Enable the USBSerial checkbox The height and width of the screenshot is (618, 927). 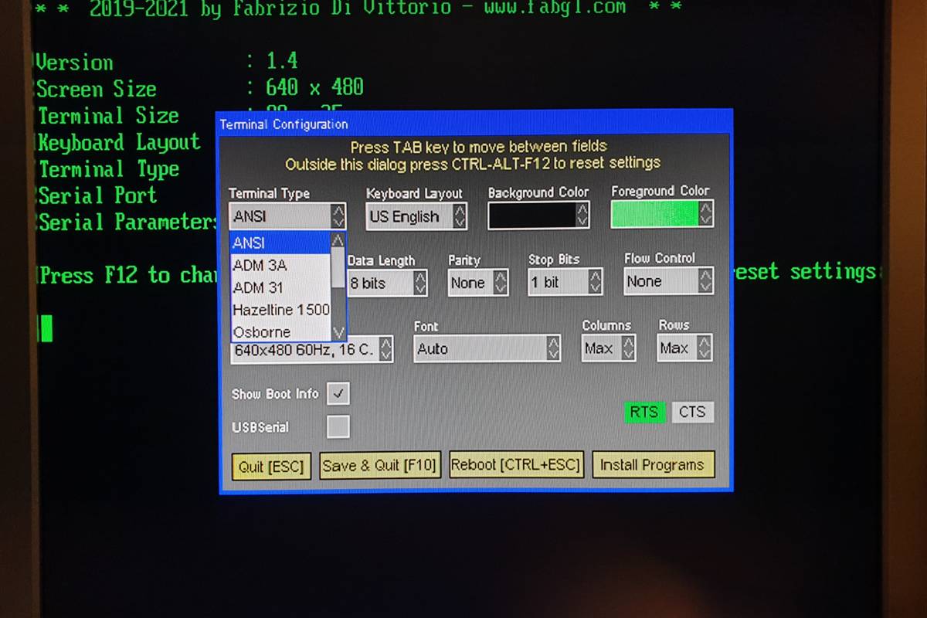coord(338,426)
